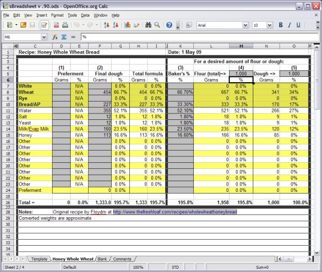Viewport: 322px width, 272px height.
Task: Toggle Italic formatting
Action: click(x=290, y=25)
